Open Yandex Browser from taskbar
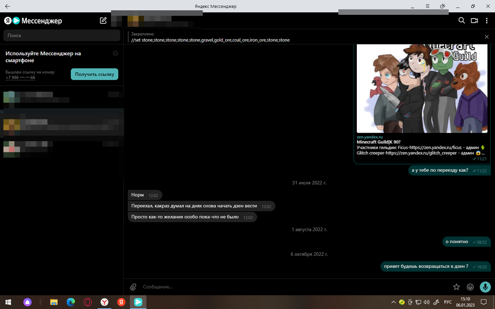This screenshot has height=309, width=495. (x=105, y=302)
